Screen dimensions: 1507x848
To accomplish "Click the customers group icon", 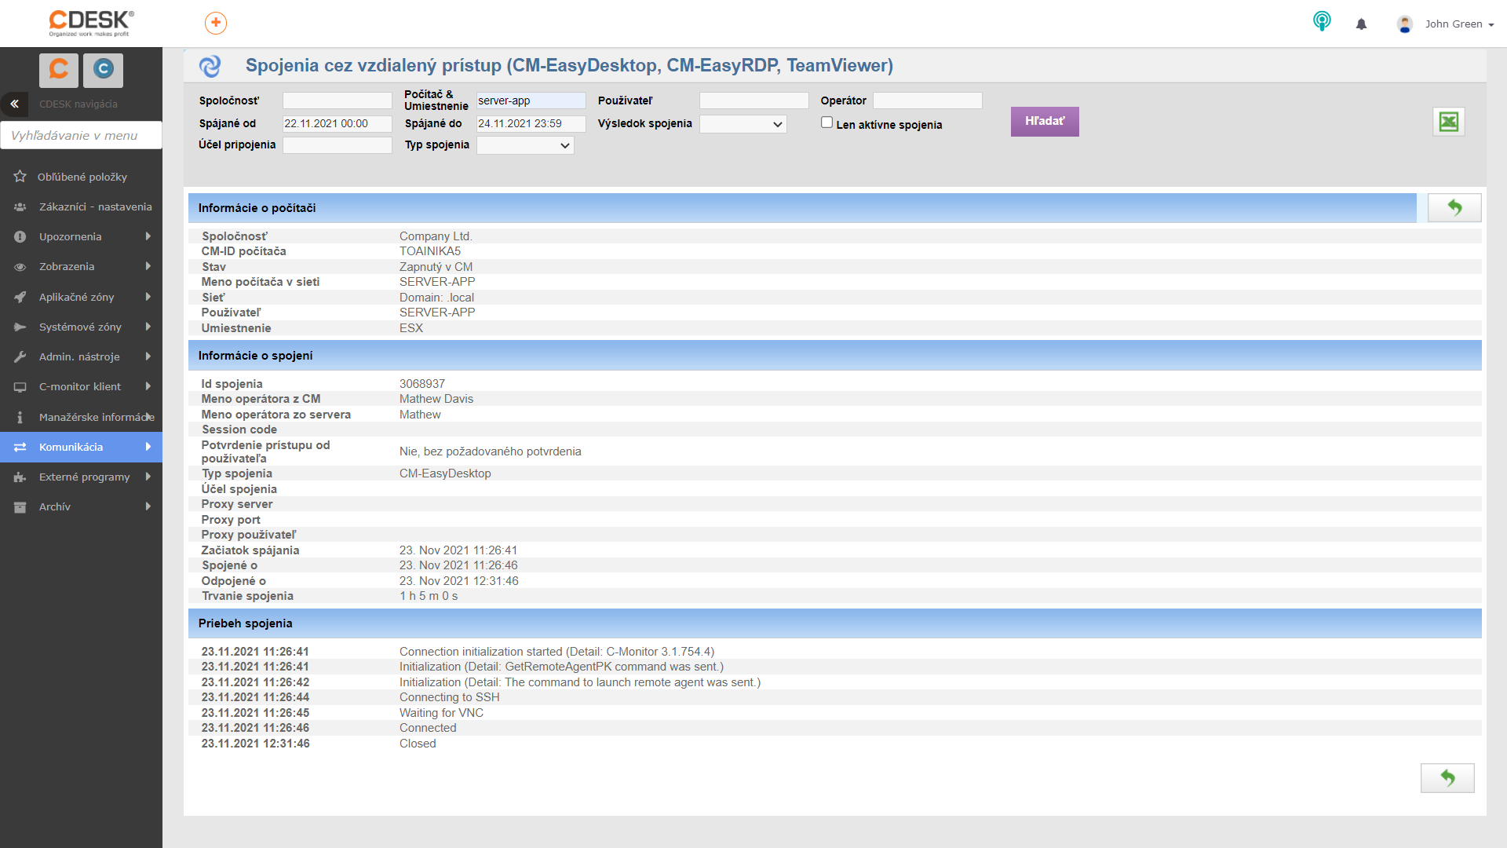I will coord(20,207).
